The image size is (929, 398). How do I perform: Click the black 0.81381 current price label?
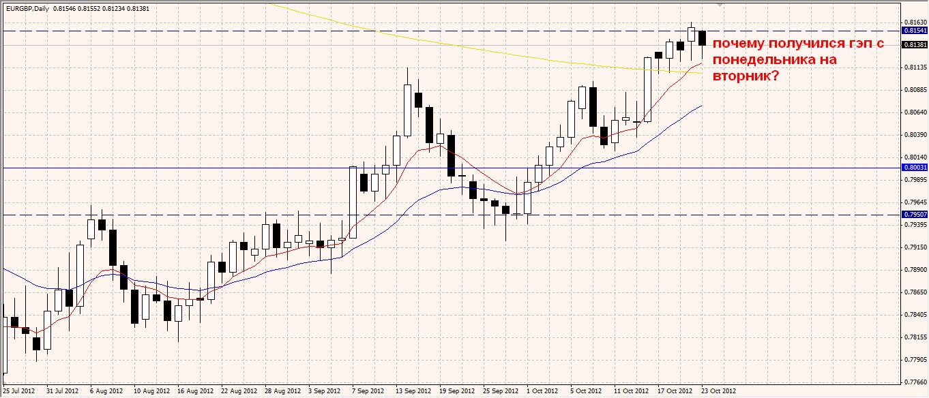[x=914, y=45]
